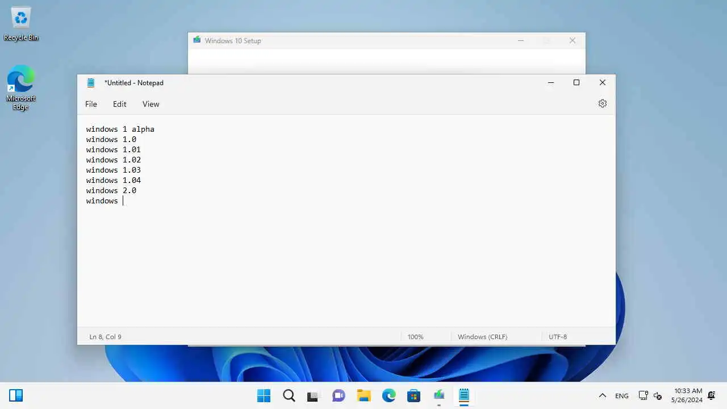Open clock showing 10:33 AM

[x=687, y=395]
